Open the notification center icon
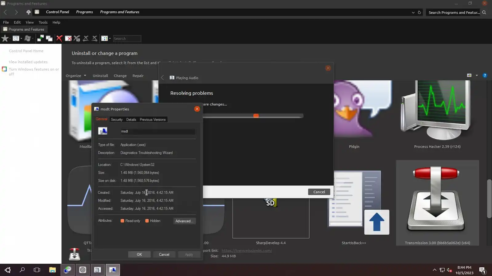This screenshot has width=492, height=276. (482, 270)
